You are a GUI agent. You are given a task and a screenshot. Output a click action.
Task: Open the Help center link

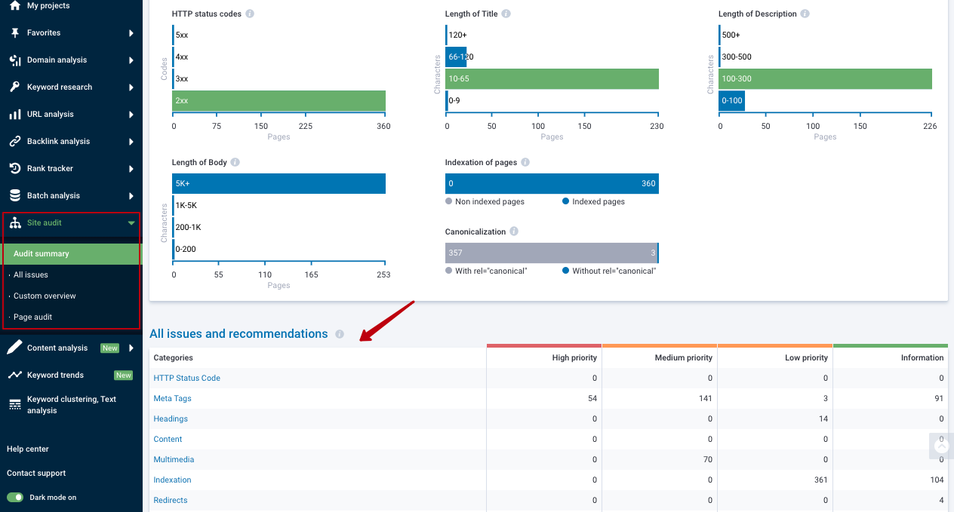[28, 449]
